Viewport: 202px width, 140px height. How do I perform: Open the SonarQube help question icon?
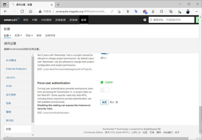[145, 20]
